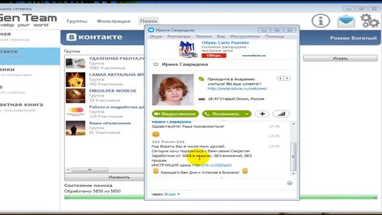Open Звонки menu
382x215 pixels.
pos(204,36)
